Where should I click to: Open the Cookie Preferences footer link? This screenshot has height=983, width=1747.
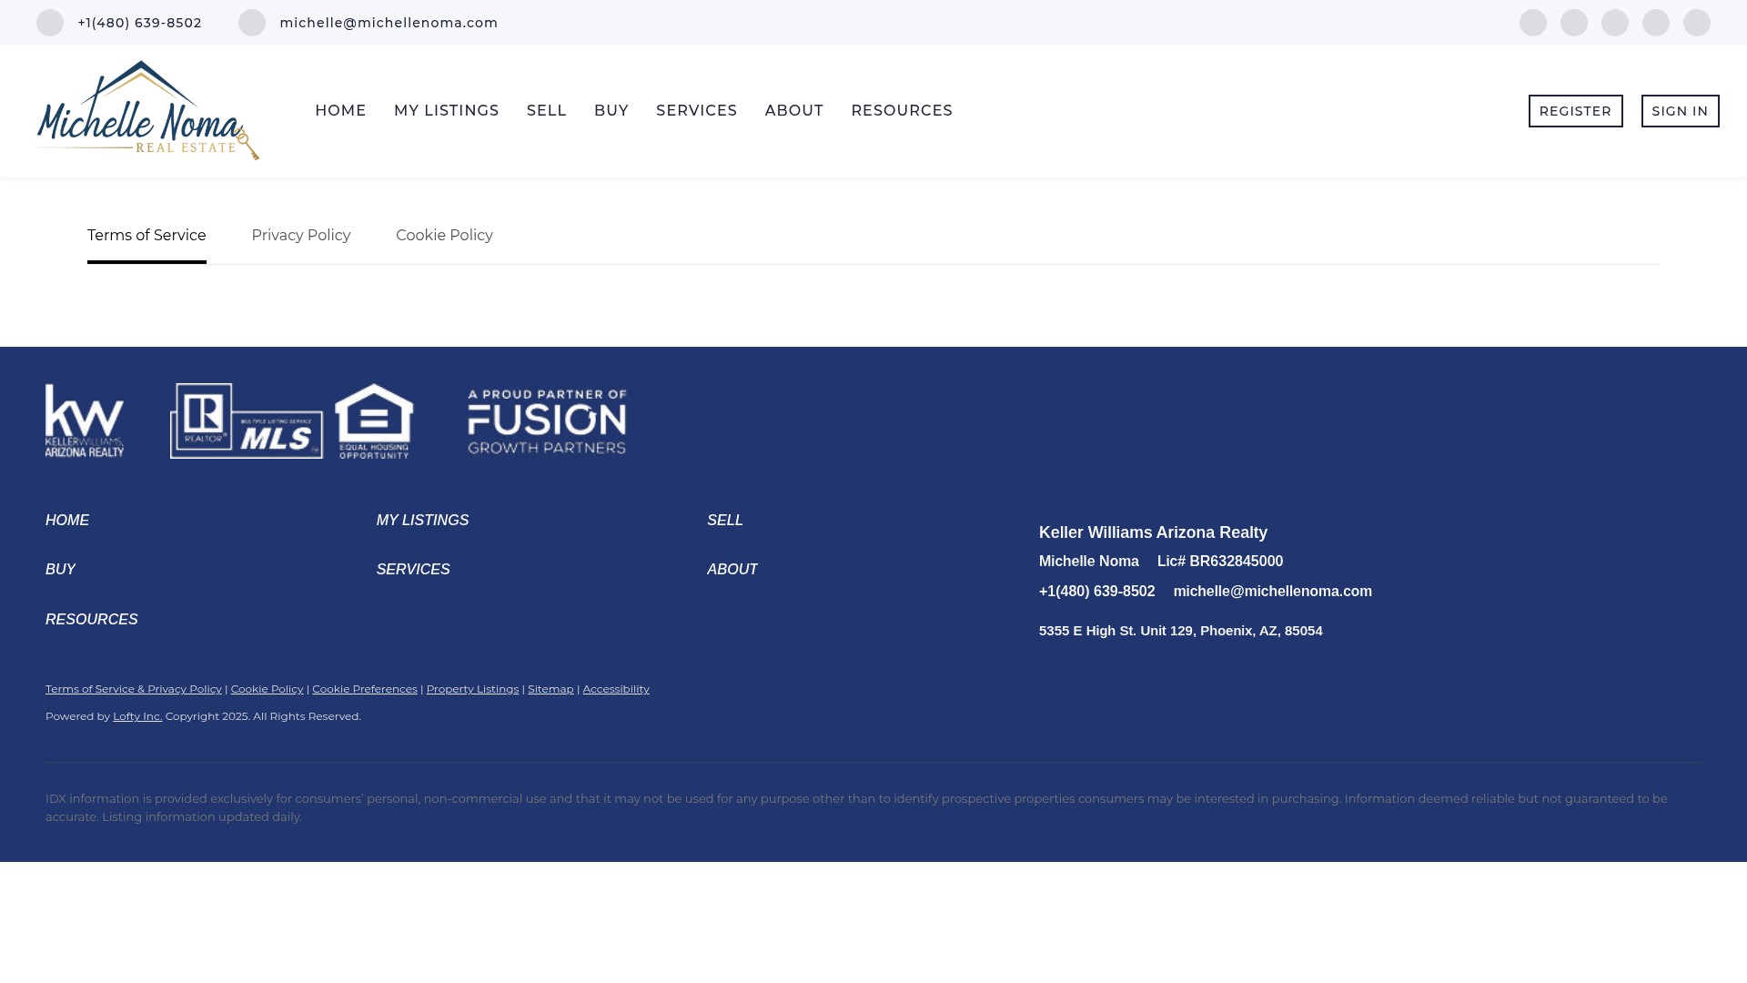[365, 689]
